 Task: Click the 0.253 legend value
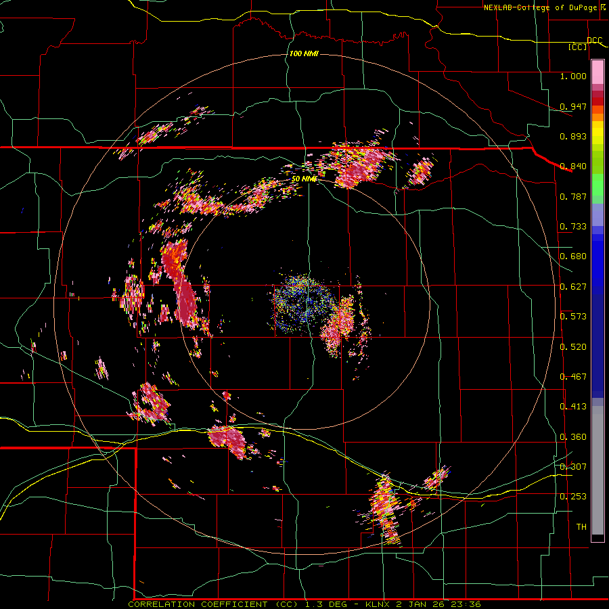tap(573, 497)
